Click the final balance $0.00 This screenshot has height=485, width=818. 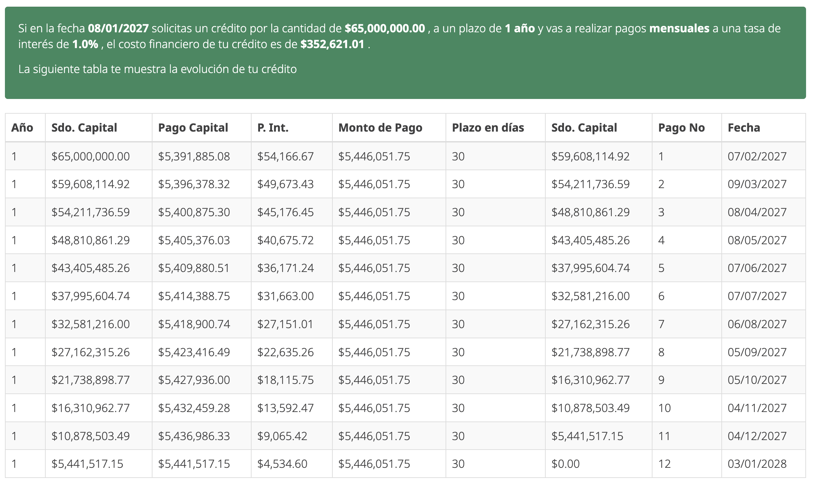(x=565, y=464)
